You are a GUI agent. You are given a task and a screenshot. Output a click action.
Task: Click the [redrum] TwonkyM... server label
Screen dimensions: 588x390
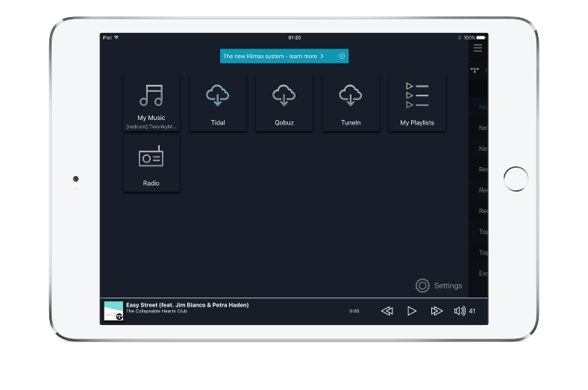(x=151, y=127)
